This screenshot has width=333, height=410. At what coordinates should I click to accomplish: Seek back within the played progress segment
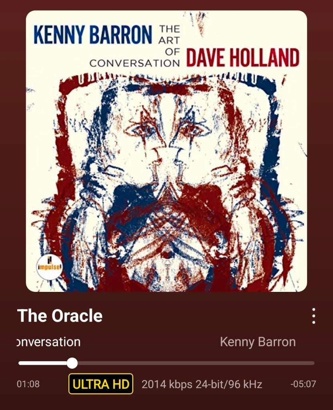[42, 363]
